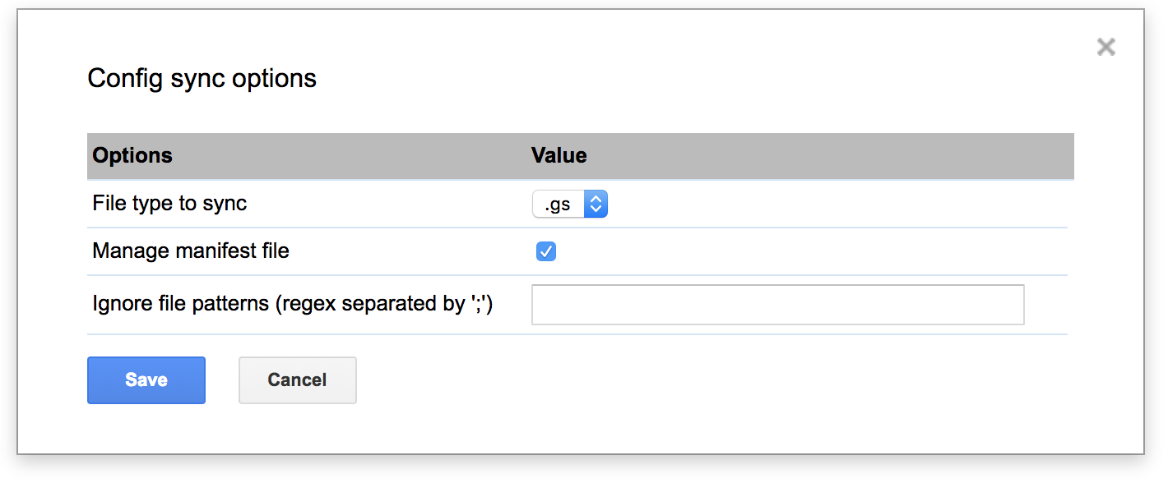Uncheck the Manage manifest file checkbox

pos(545,251)
